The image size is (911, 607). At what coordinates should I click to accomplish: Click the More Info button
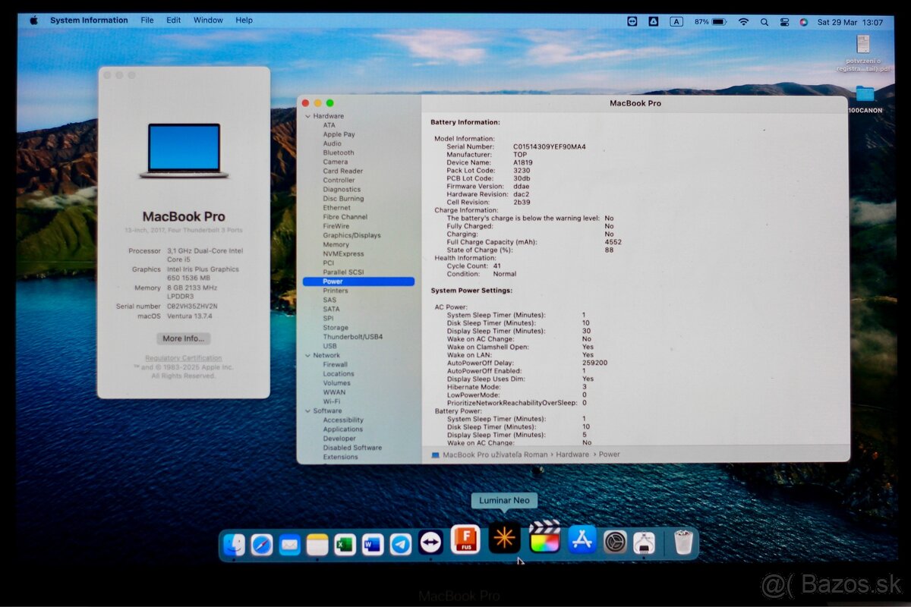pyautogui.click(x=182, y=338)
